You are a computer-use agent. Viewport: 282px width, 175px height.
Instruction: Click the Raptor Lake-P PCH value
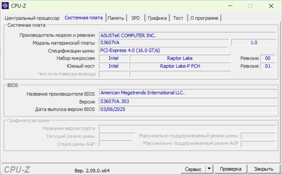pyautogui.click(x=180, y=66)
